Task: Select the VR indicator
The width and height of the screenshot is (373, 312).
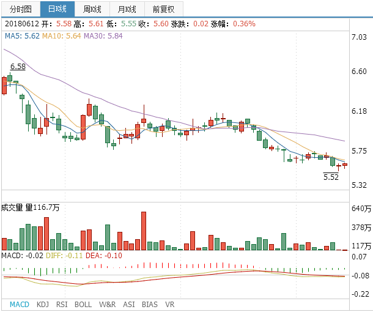Action: click(x=169, y=305)
